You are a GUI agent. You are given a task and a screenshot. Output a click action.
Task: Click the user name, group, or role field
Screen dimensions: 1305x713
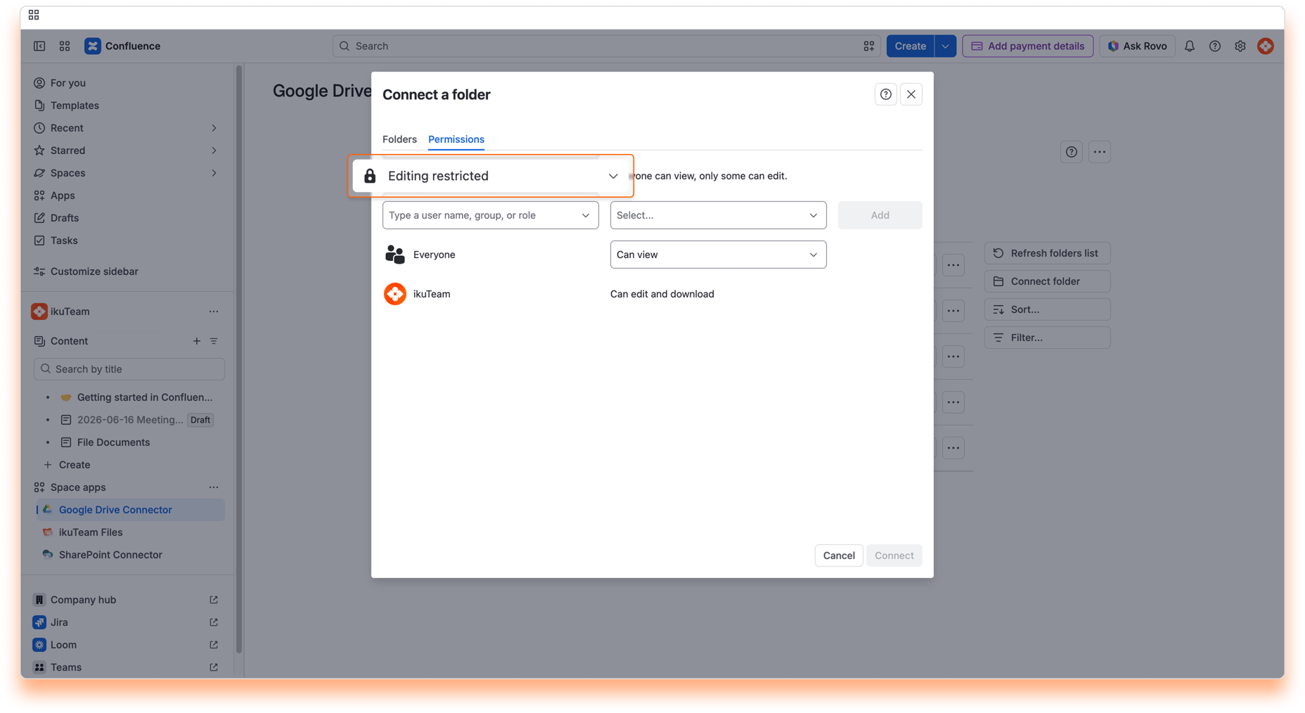pos(490,215)
